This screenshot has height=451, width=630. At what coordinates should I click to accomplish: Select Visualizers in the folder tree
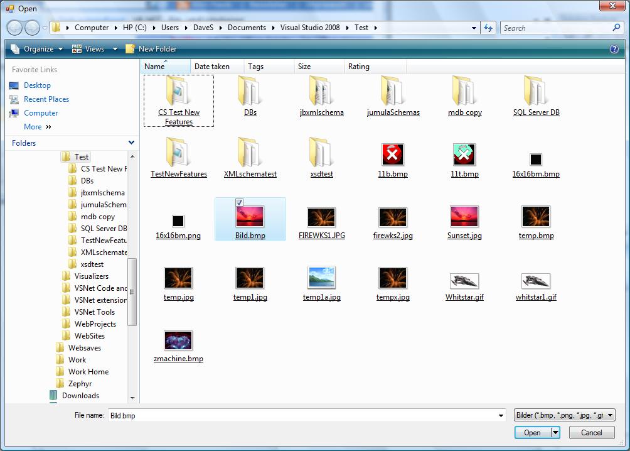pyautogui.click(x=91, y=276)
